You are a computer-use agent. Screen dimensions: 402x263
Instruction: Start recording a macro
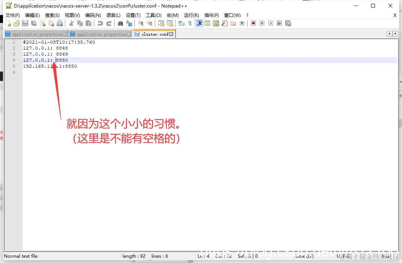254,23
